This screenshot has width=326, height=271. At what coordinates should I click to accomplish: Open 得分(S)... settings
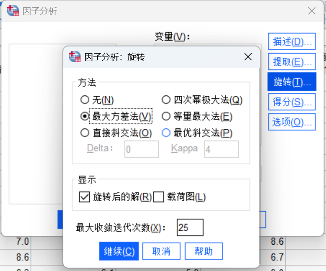point(292,102)
